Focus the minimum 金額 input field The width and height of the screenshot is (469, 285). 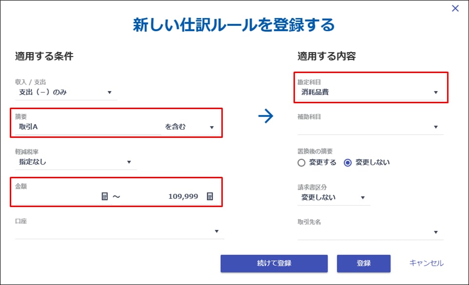(x=56, y=196)
